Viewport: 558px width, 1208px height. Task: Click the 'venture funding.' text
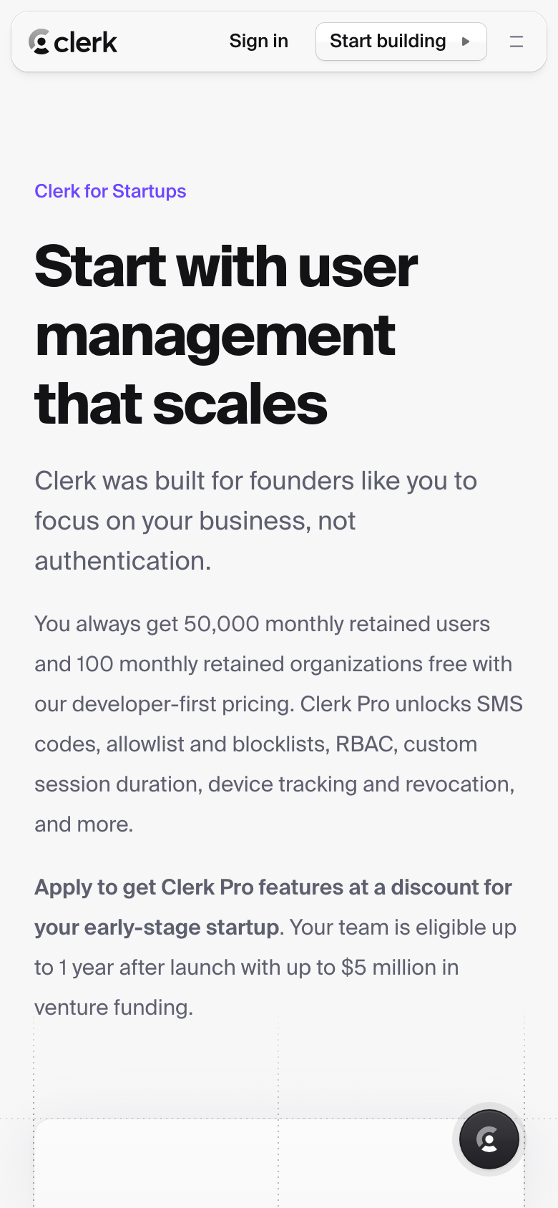(114, 1008)
